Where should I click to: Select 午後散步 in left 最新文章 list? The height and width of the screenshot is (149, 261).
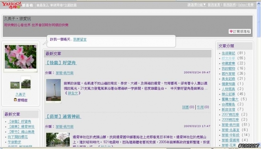click(15, 142)
